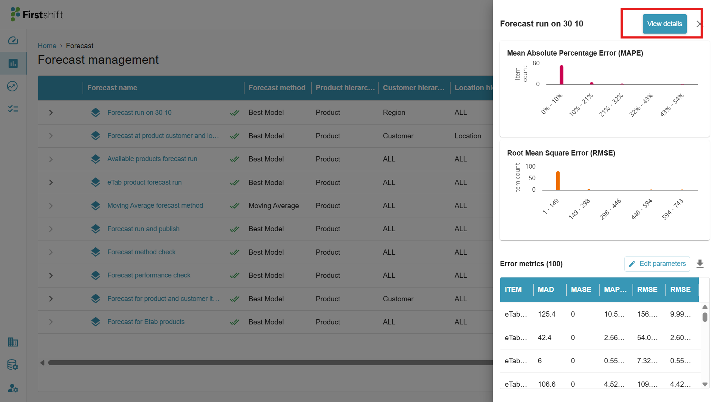The height and width of the screenshot is (402, 716).
Task: Click the horizontal scrollbar of forecast table
Action: pyautogui.click(x=270, y=363)
